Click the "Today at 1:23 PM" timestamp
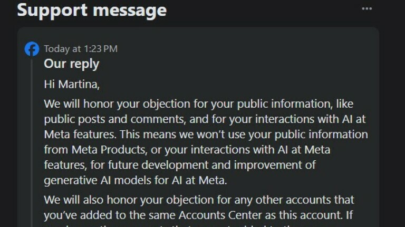This screenshot has width=405, height=227. 81,49
